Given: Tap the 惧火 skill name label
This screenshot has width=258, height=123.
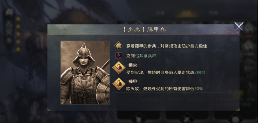Looking at the screenshot, I should point(133,65).
